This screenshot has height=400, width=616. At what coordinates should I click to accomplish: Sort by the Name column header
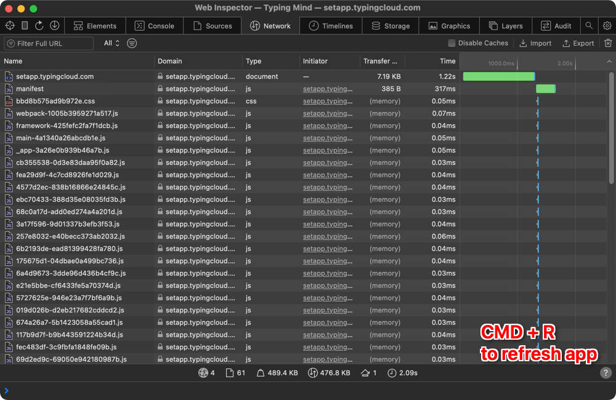pyautogui.click(x=77, y=62)
